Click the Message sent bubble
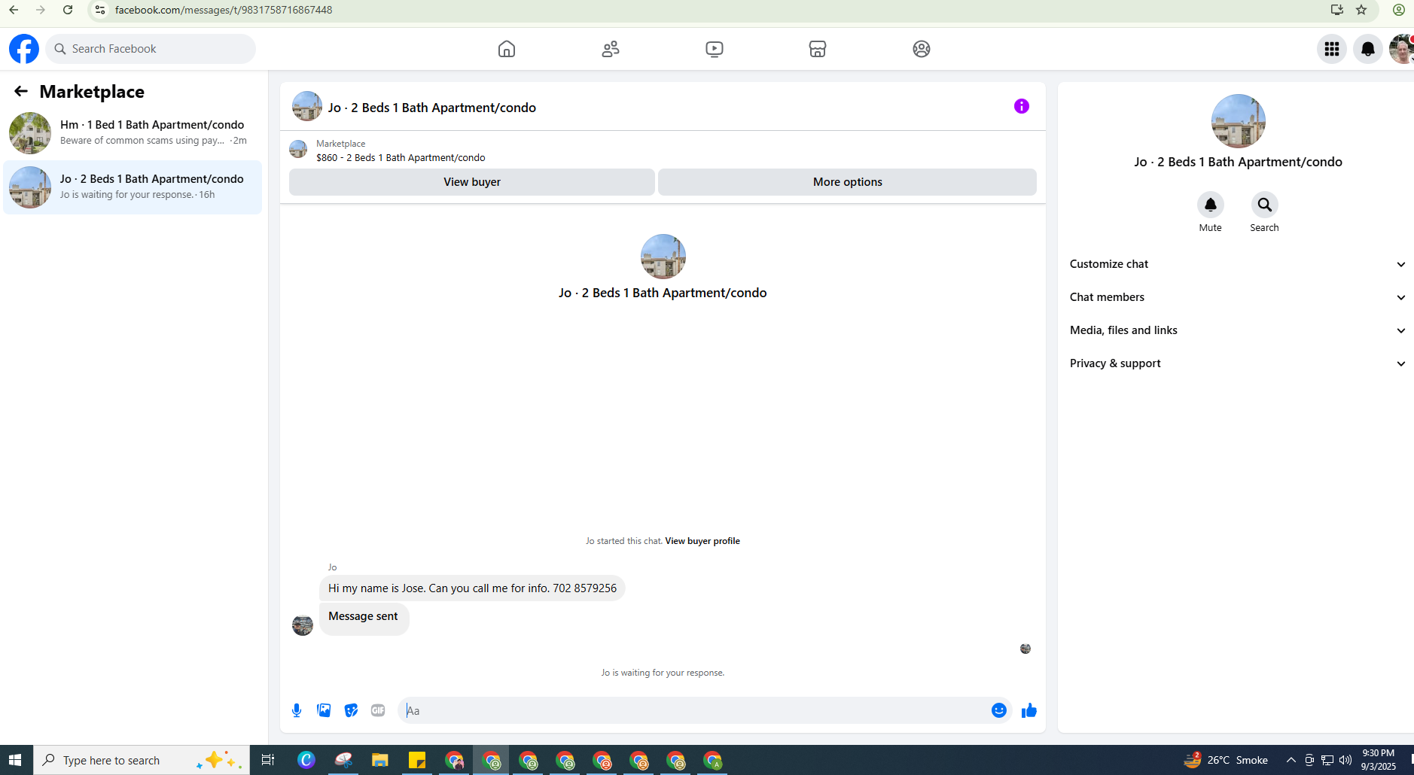1414x775 pixels. tap(364, 618)
